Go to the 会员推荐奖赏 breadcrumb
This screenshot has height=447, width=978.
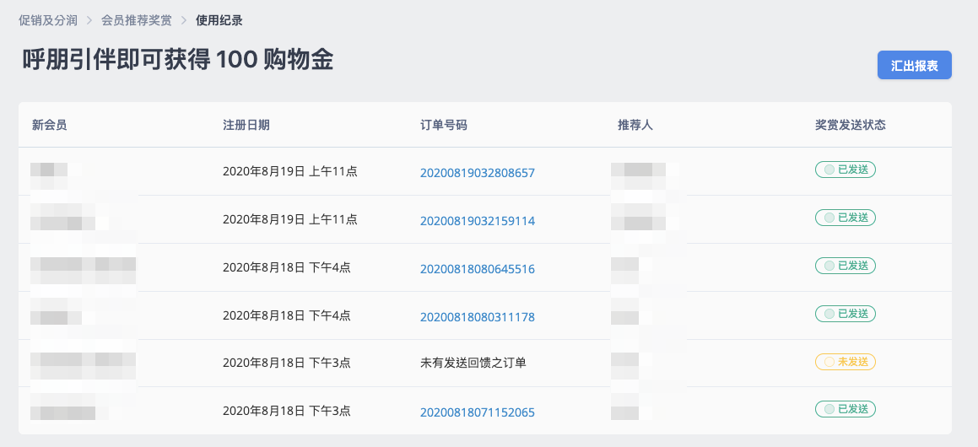pos(137,20)
